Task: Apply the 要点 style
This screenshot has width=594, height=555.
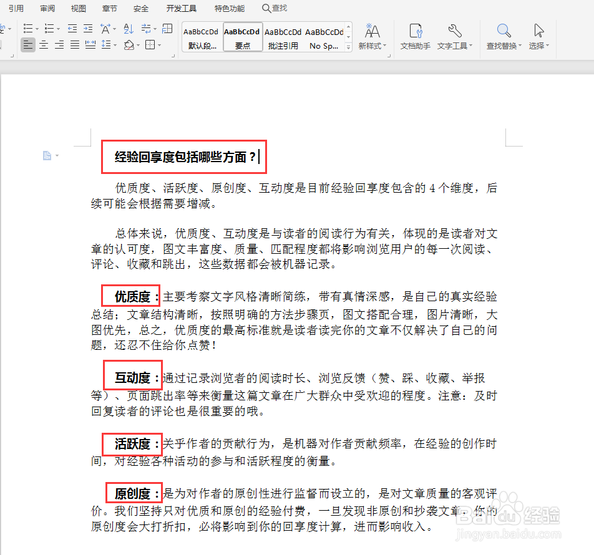Action: [243, 37]
